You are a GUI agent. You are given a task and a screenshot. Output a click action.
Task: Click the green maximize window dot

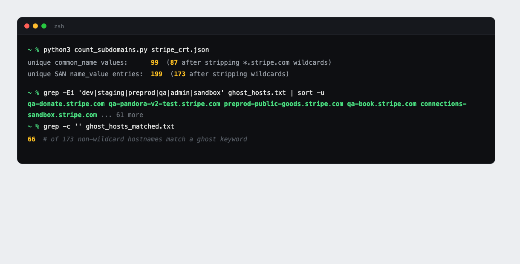[44, 26]
